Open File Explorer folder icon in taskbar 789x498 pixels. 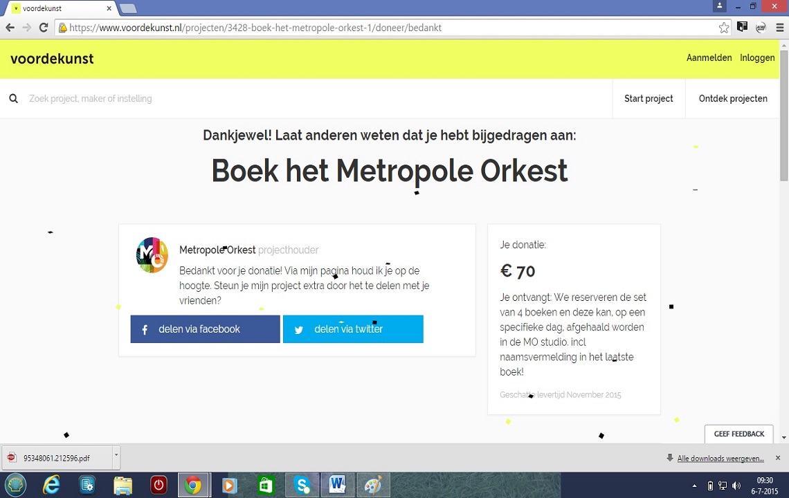click(x=123, y=486)
